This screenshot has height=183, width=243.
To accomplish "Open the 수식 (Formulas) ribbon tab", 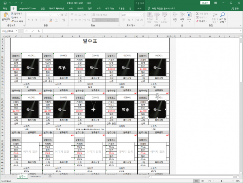I will pos(71,8).
